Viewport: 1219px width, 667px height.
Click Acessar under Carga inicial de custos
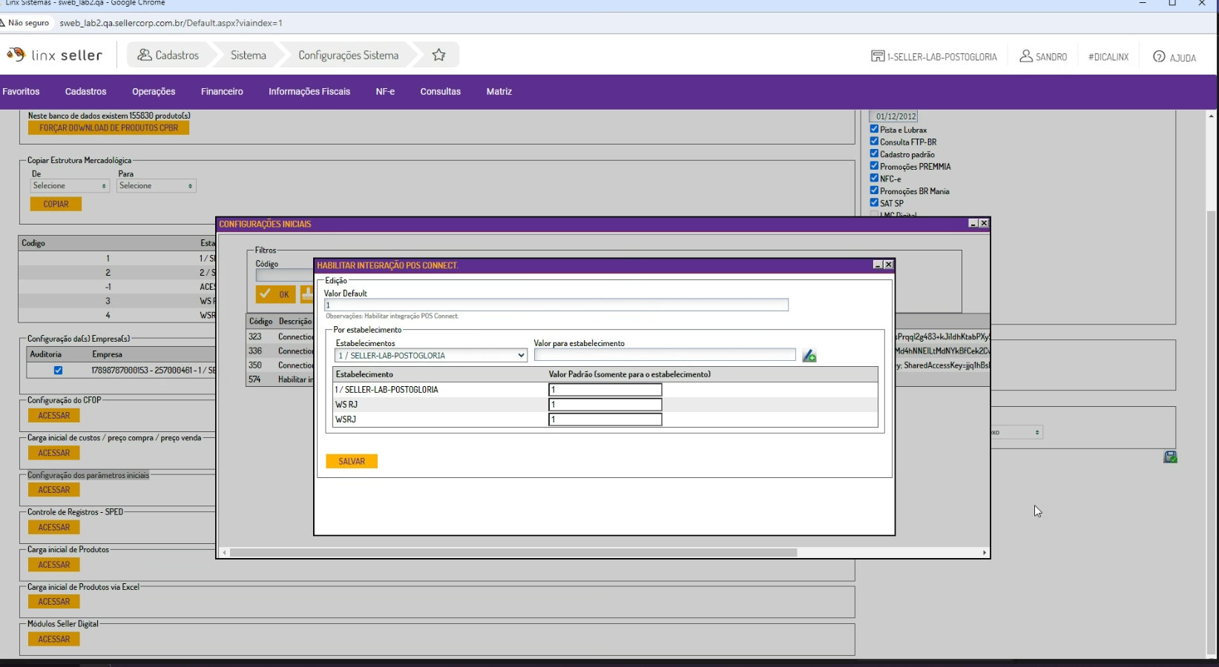point(54,453)
